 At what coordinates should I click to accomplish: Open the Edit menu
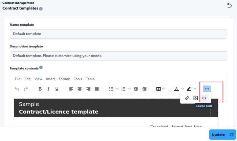[27, 79]
